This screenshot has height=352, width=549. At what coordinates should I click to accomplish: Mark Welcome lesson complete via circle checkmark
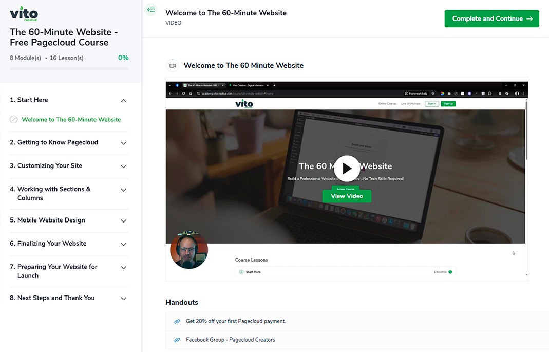pos(14,120)
